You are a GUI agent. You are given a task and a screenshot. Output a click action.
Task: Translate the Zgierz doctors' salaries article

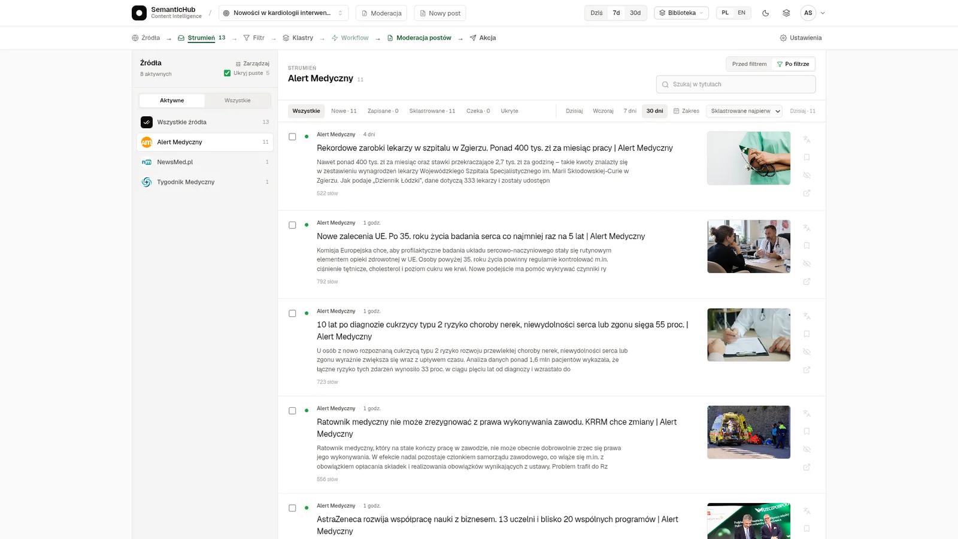pyautogui.click(x=807, y=139)
